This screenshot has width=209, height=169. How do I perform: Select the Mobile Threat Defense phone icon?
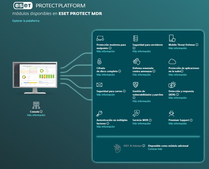(x=172, y=38)
